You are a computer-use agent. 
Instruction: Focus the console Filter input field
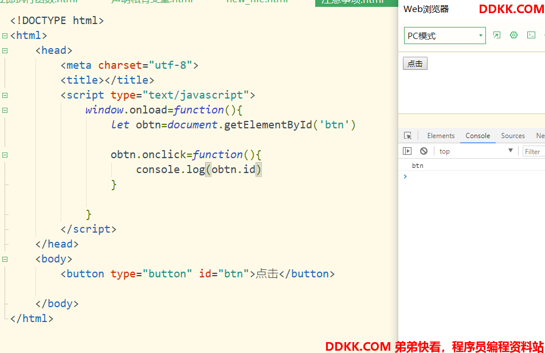(x=534, y=151)
